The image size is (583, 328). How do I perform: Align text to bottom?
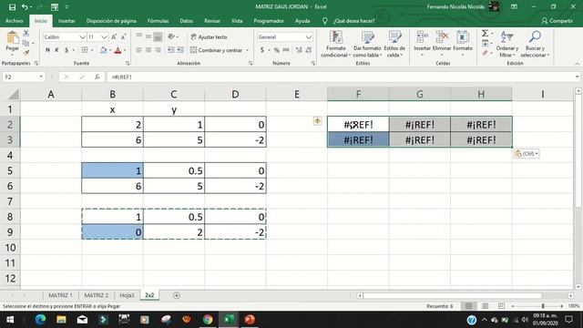[x=158, y=36]
